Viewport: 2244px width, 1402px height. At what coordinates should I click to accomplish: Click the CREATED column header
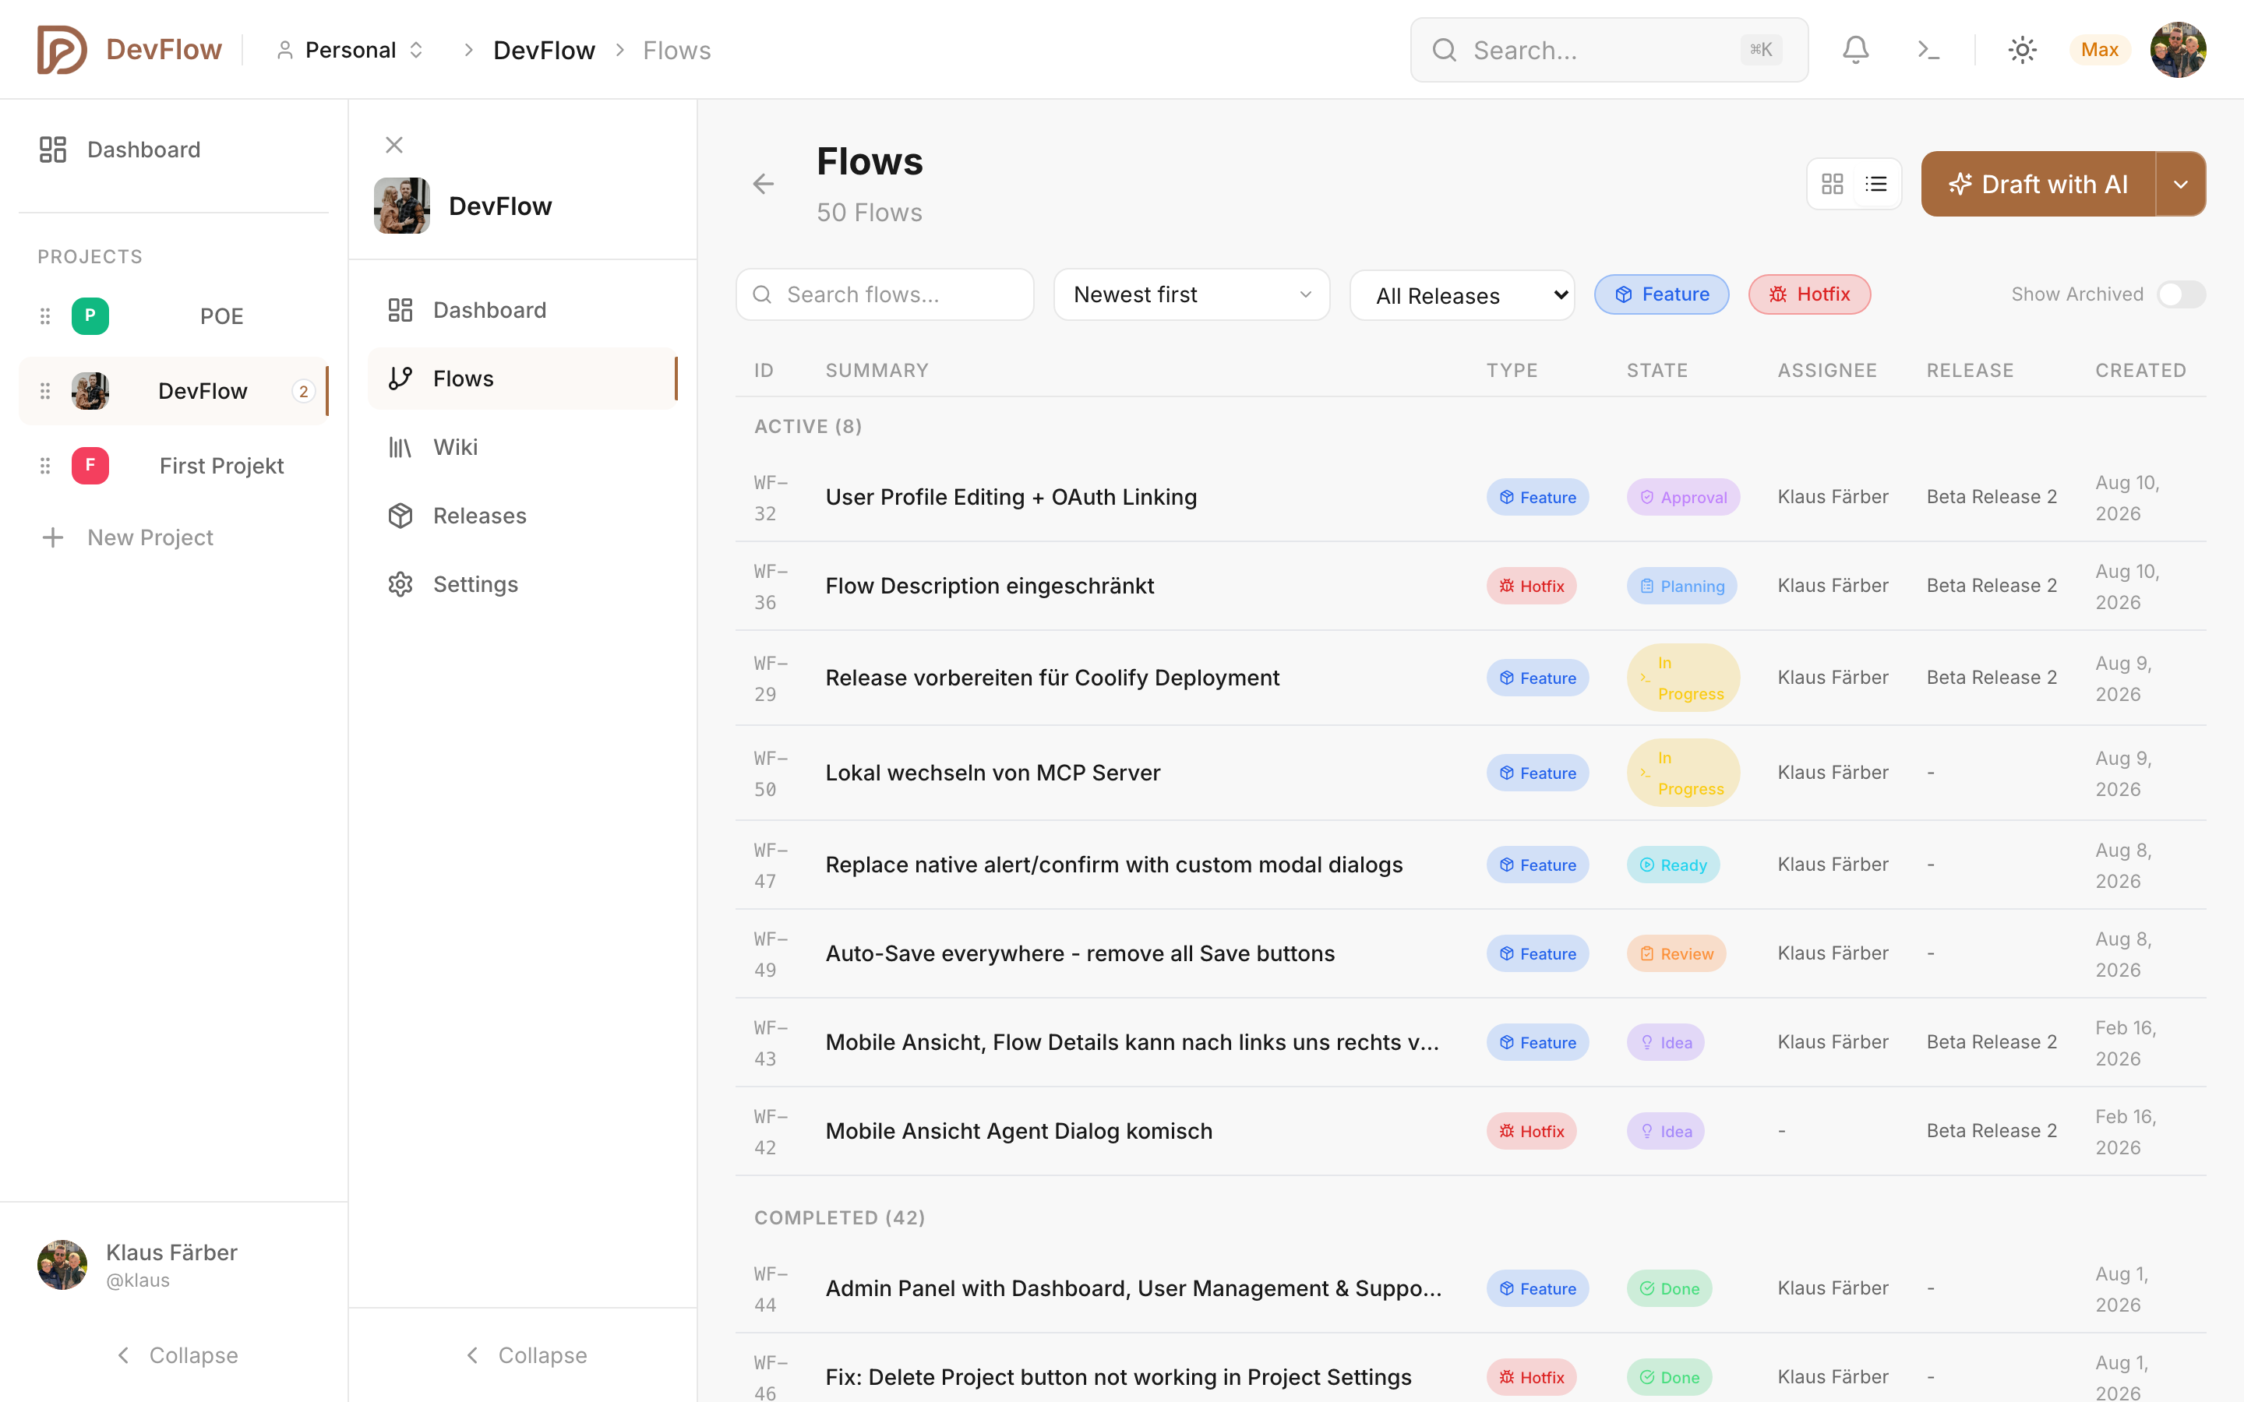pos(2140,371)
